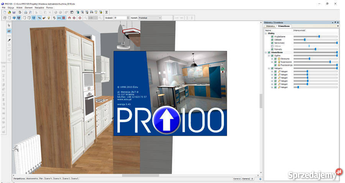
Task: Expand the Rozproszone light node
Action: 272,62
